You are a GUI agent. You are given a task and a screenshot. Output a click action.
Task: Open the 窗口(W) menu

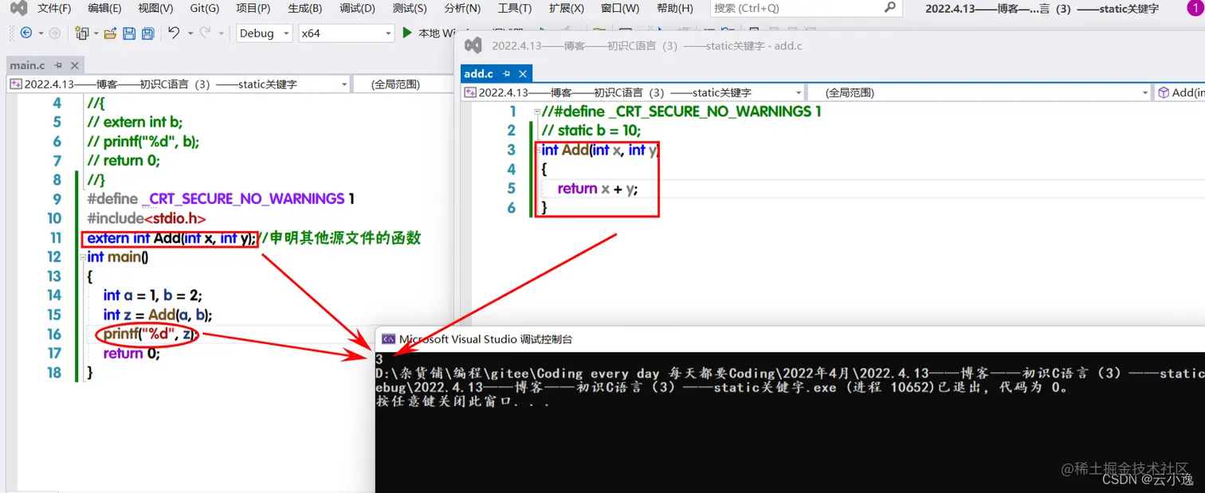click(x=620, y=8)
